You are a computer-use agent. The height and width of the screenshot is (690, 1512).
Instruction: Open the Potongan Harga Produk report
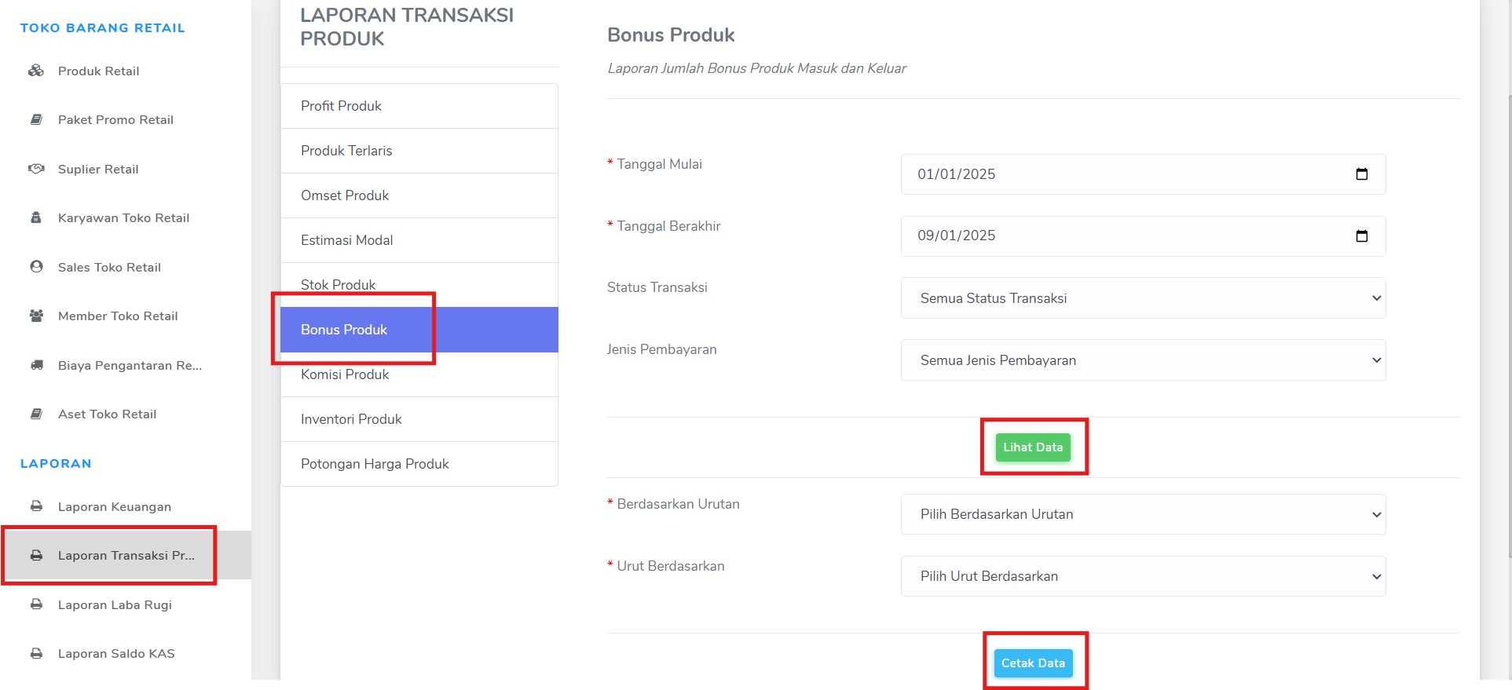click(x=419, y=464)
